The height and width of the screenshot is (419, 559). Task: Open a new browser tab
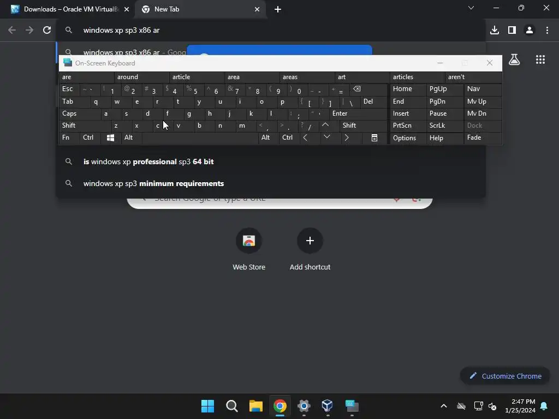278,9
